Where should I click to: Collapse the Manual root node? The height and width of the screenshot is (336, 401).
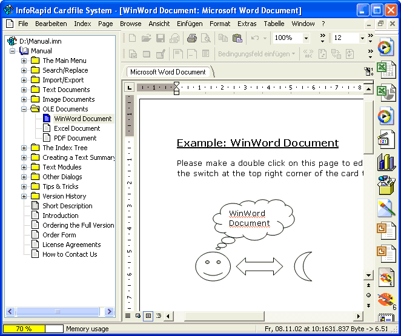[x=12, y=51]
